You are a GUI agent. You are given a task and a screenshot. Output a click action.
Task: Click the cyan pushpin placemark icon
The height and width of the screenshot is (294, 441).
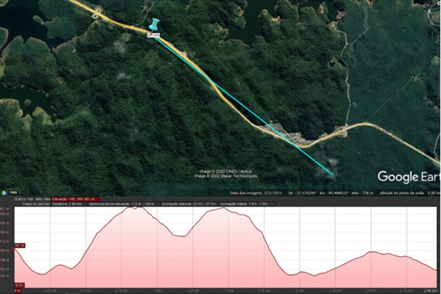[x=154, y=24]
